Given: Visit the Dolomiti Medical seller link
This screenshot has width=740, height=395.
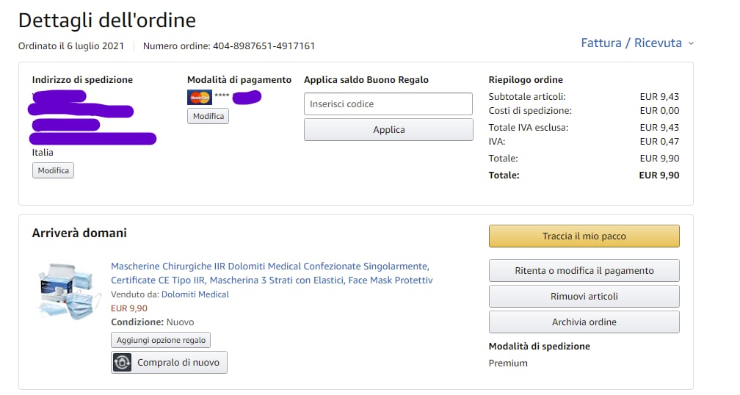Looking at the screenshot, I should click(195, 294).
